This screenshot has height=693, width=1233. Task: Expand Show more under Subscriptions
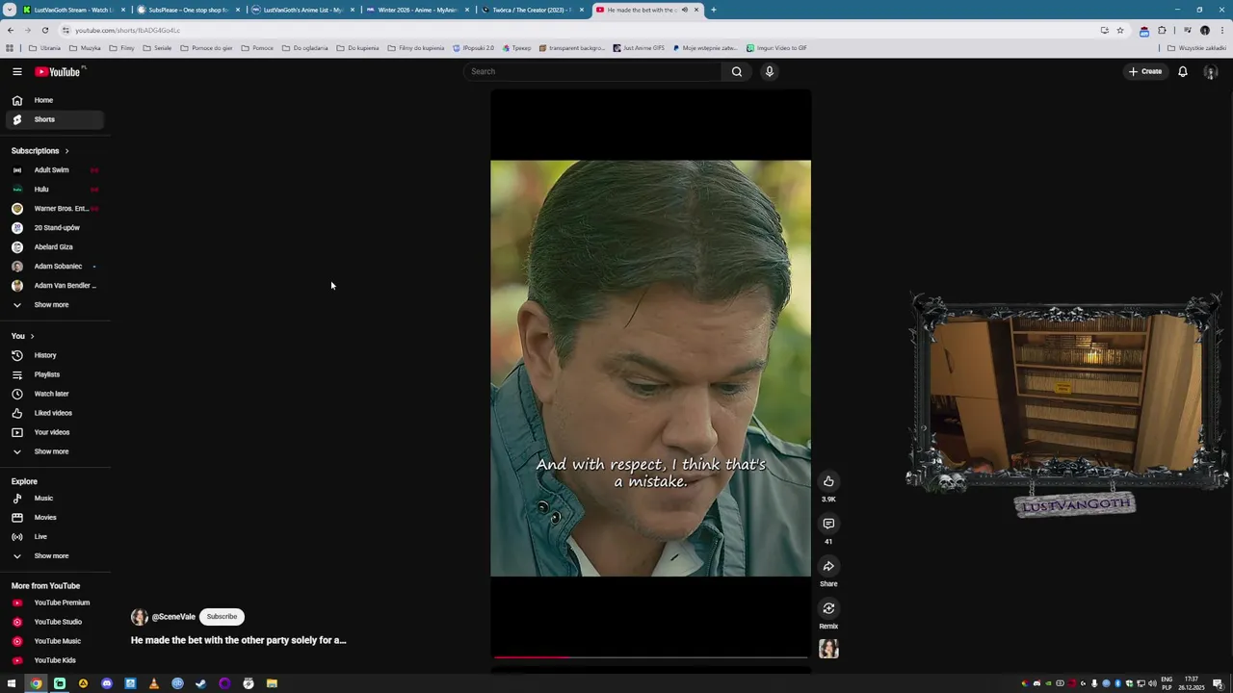54,305
